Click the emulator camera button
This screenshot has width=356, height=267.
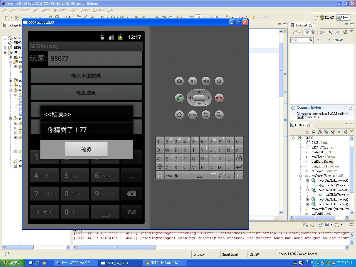[179, 81]
